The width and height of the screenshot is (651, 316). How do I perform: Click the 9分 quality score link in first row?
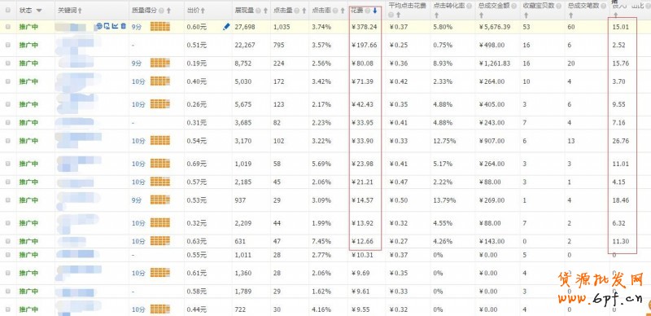[x=137, y=27]
